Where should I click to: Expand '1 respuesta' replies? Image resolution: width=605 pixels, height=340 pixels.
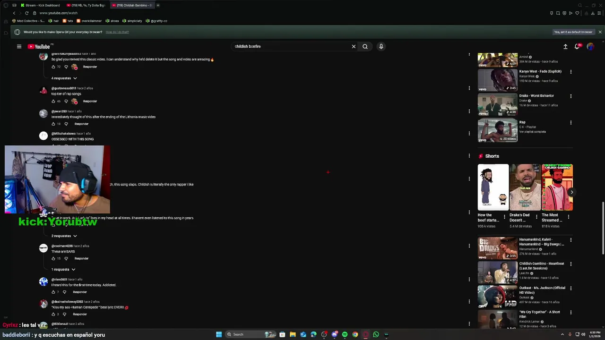pyautogui.click(x=63, y=269)
